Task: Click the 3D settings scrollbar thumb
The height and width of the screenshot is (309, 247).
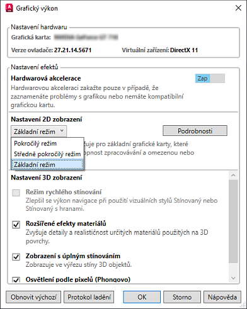Action: [233, 222]
